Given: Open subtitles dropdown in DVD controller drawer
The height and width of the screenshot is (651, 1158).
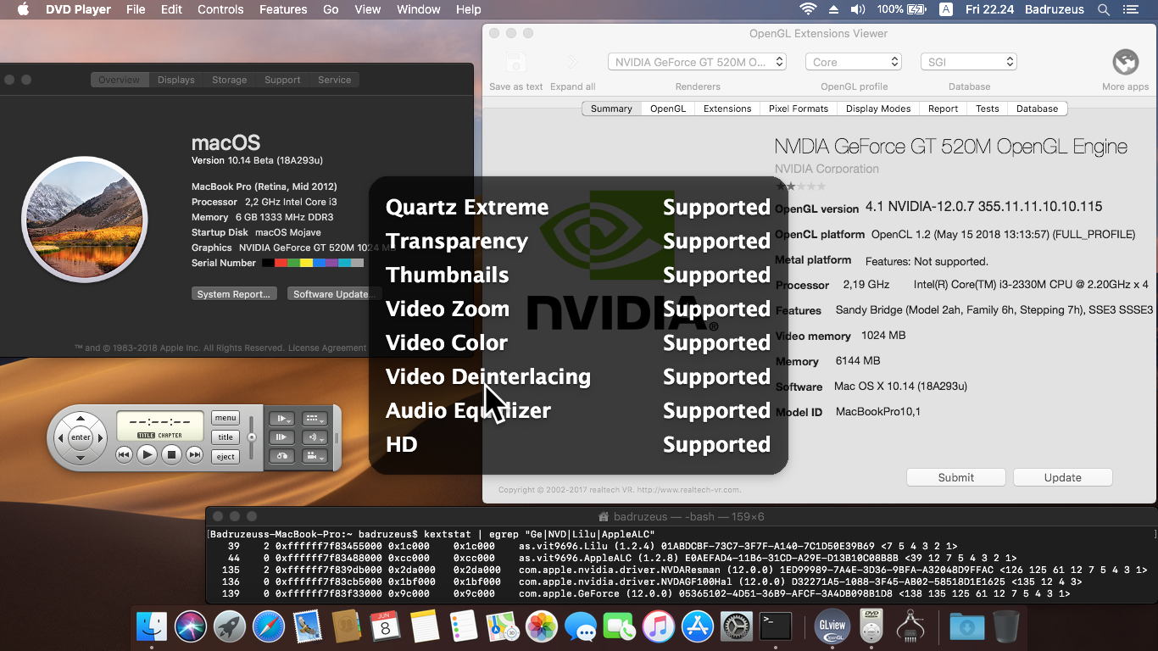Looking at the screenshot, I should click(315, 419).
